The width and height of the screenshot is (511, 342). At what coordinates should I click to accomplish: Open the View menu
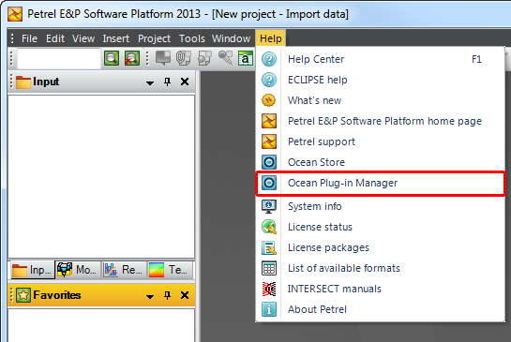coord(83,38)
